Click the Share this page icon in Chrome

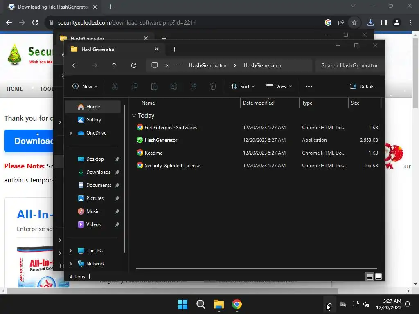(x=341, y=23)
